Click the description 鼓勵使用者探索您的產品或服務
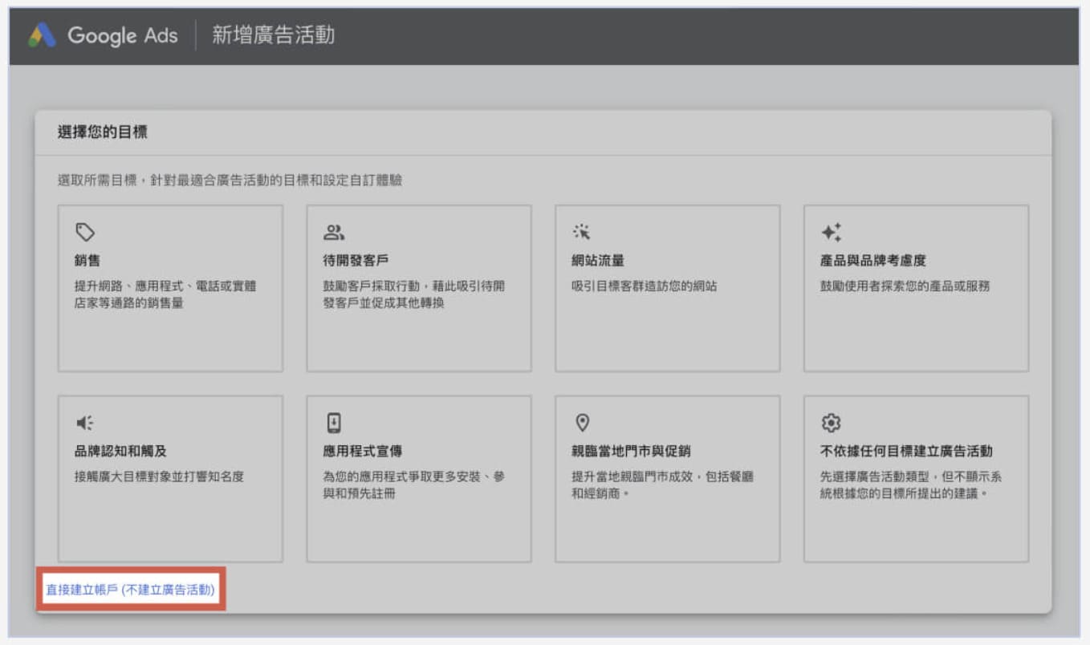The image size is (1090, 645). (x=905, y=286)
